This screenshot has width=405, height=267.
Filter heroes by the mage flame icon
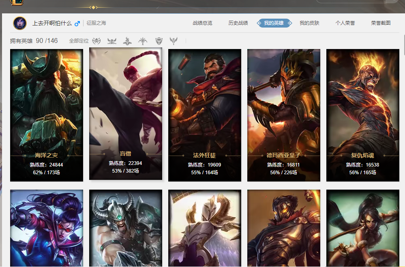[127, 41]
